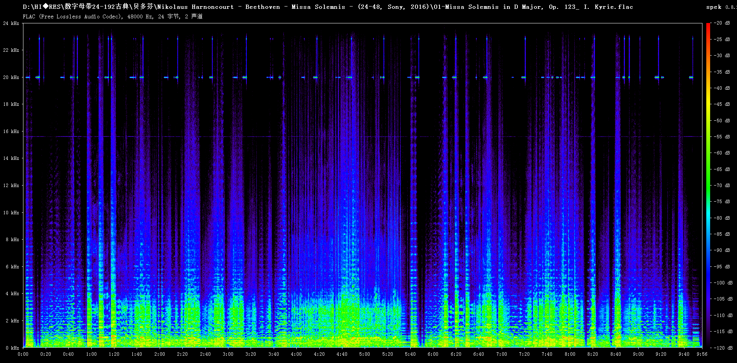
Task: Click the -120 dB scale label
Action: click(723, 348)
